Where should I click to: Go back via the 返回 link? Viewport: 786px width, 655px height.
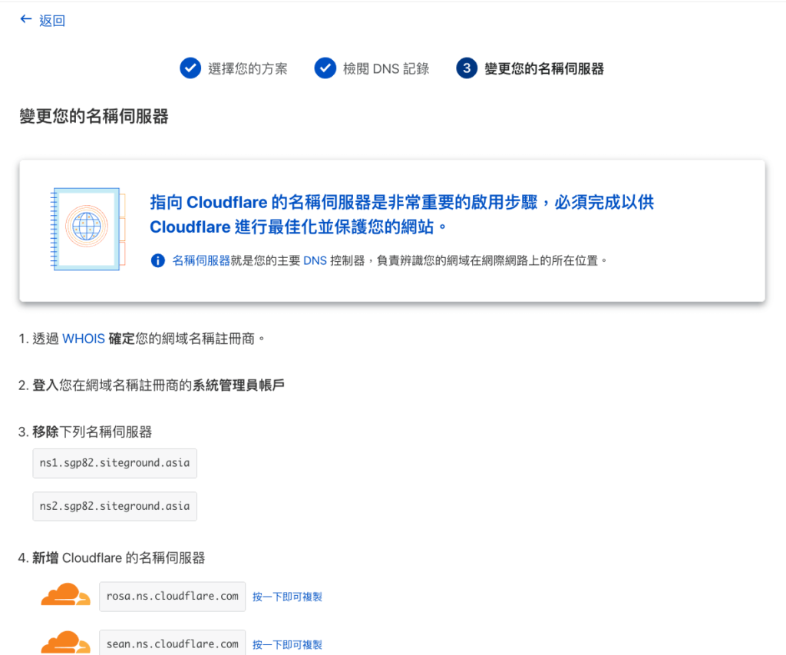pyautogui.click(x=52, y=21)
